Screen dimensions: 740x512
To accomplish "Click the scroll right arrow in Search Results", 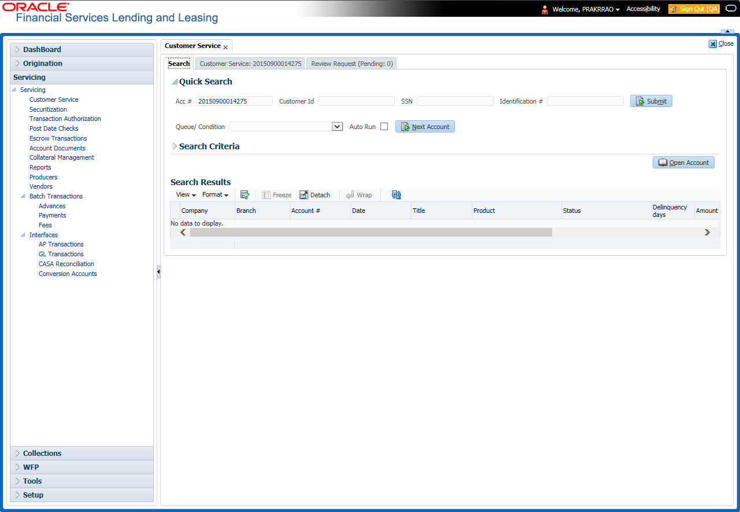I will (x=707, y=232).
